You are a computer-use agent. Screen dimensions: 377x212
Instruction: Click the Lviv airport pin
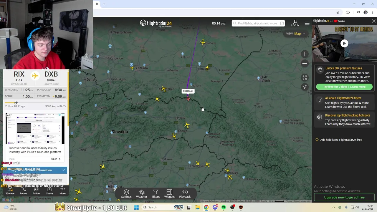(259, 78)
